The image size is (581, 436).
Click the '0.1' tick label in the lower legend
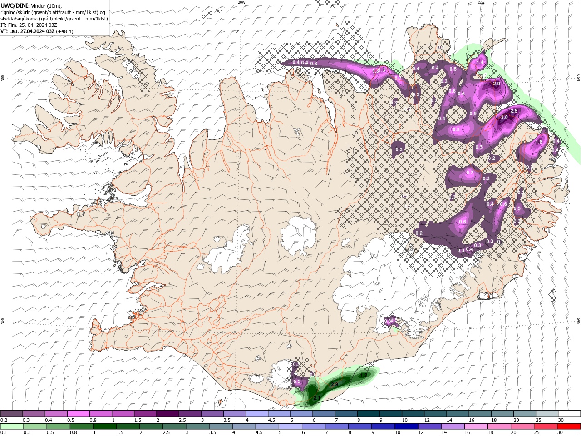click(4, 433)
